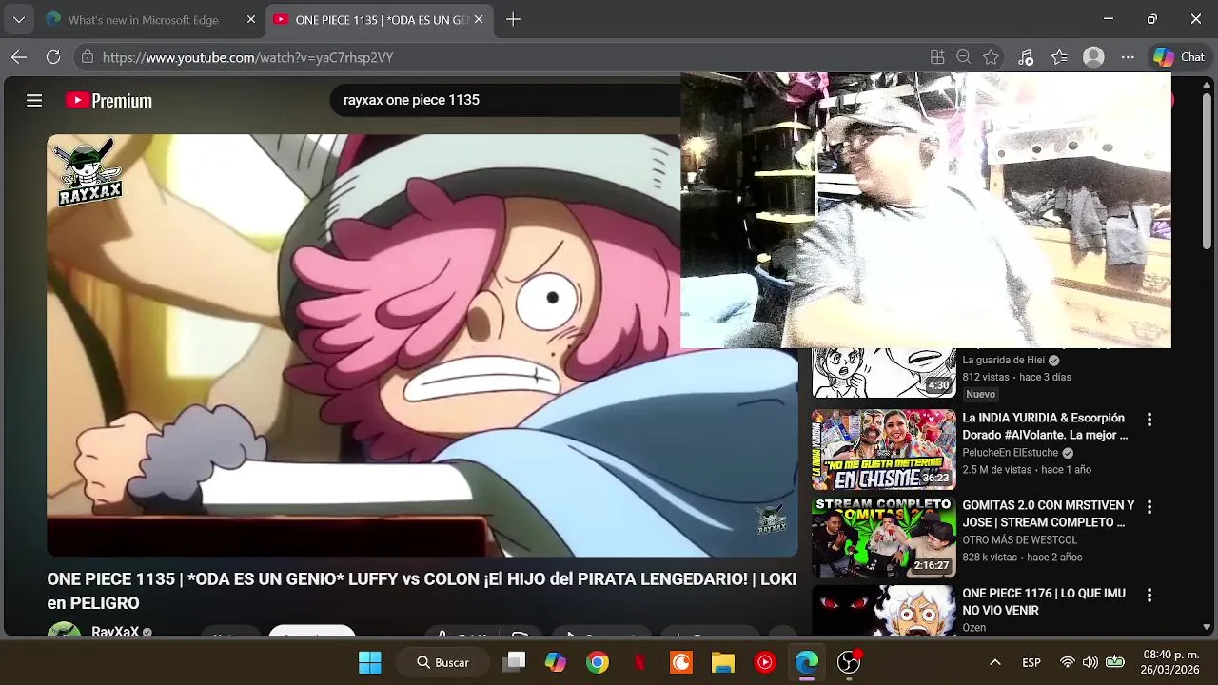Screen dimensions: 1218x685
Task: Open the Windows Start menu
Action: (x=370, y=662)
